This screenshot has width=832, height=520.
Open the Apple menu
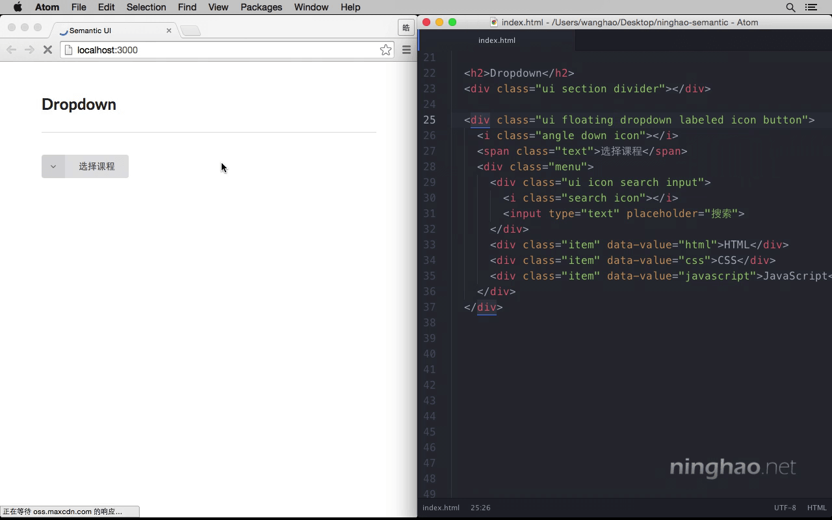coord(18,7)
